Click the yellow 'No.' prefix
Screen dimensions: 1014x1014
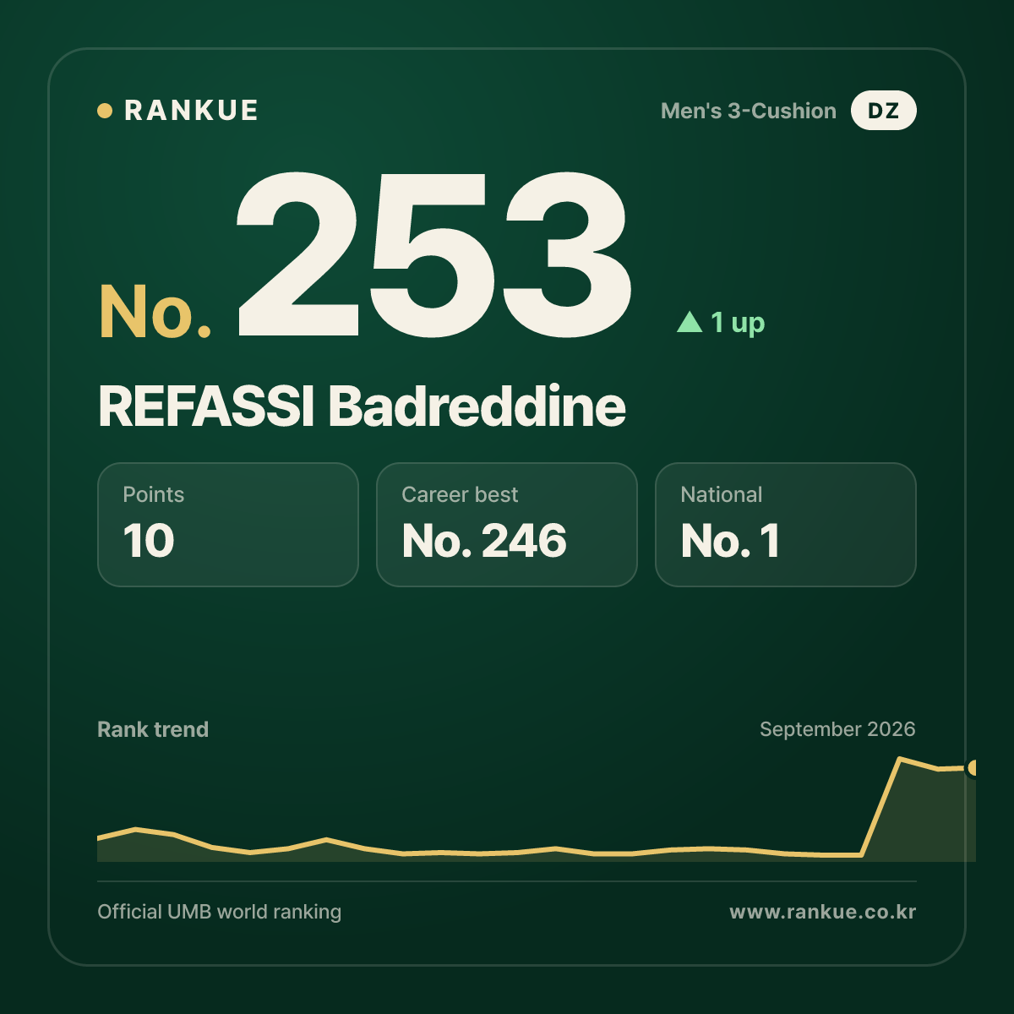click(155, 312)
